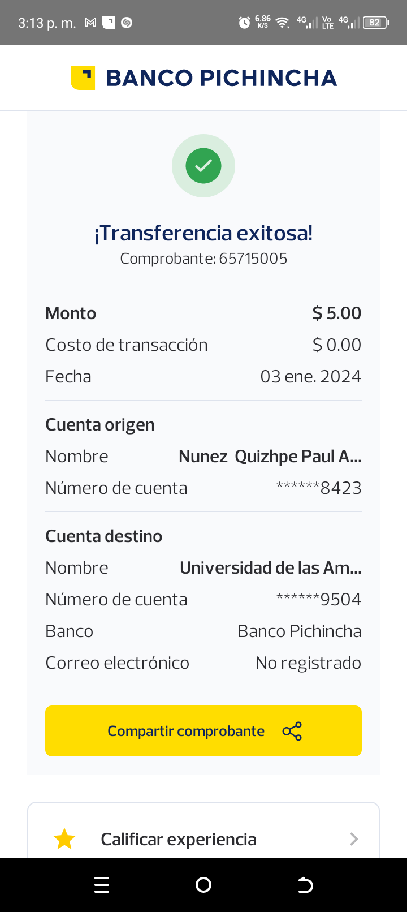Tap the Transferencia exitosa heading
The width and height of the screenshot is (407, 912).
click(x=203, y=233)
